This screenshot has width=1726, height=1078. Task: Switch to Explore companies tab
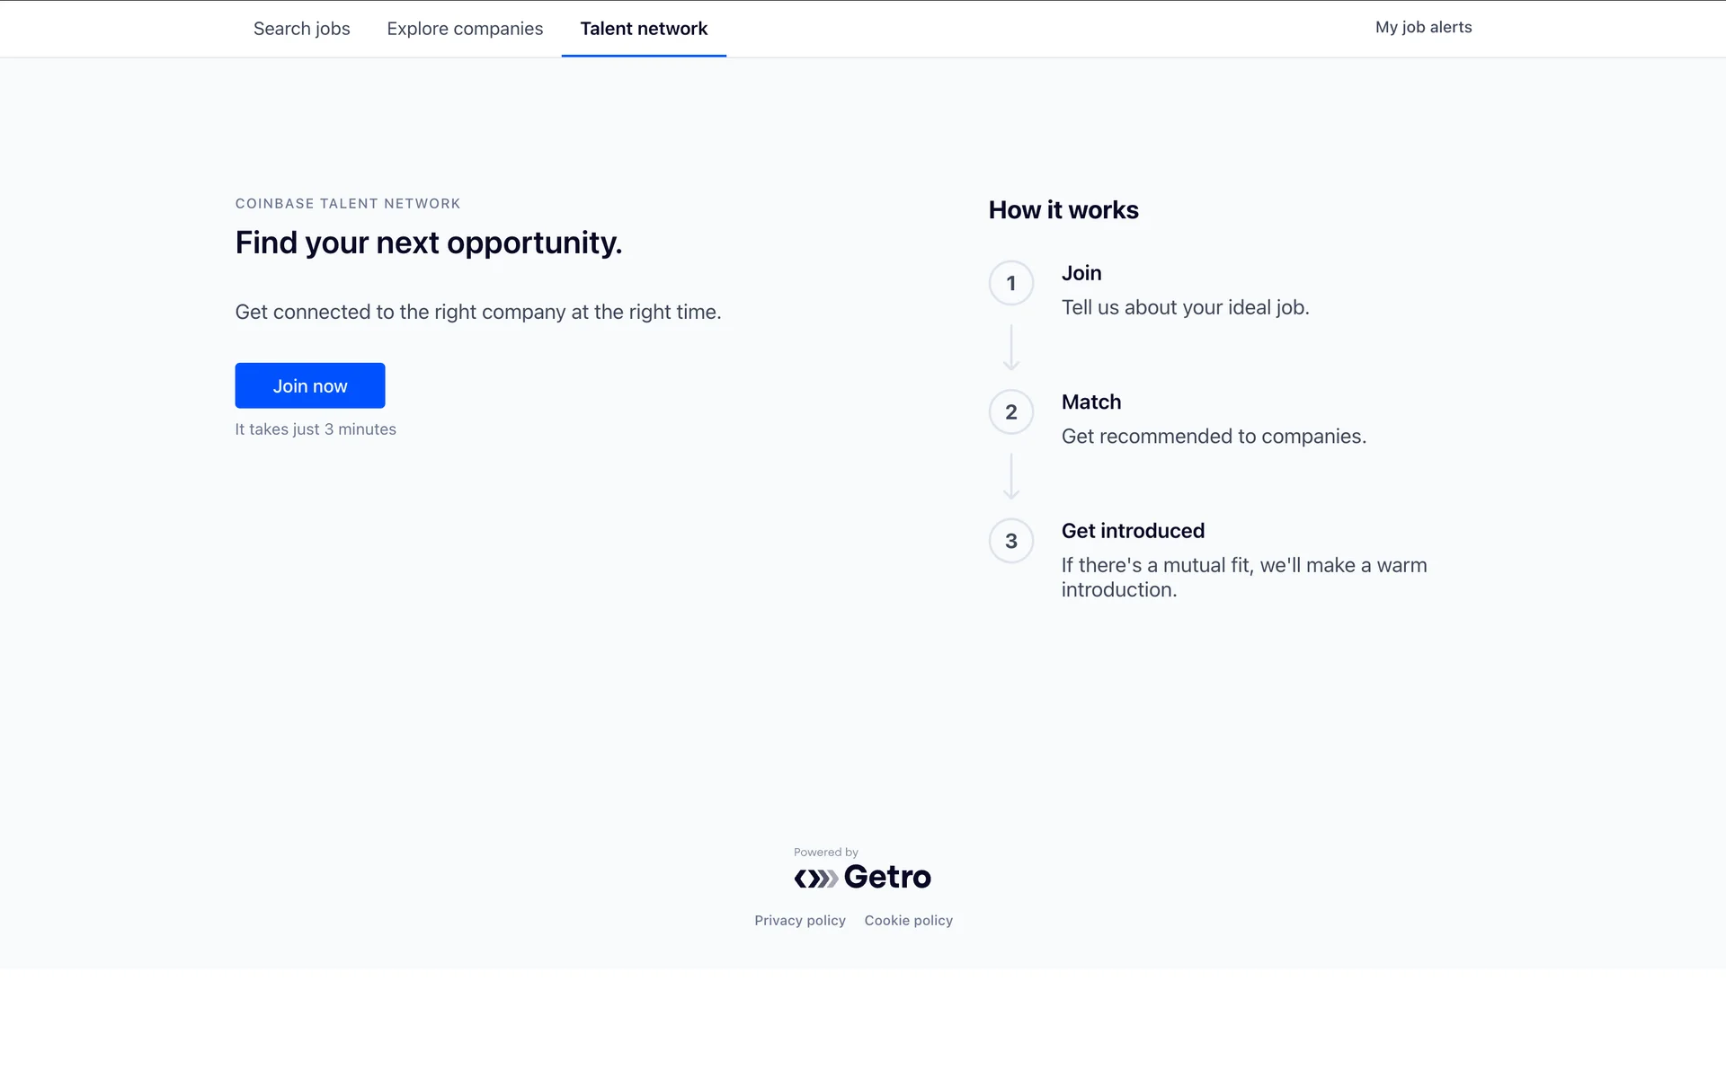tap(465, 29)
